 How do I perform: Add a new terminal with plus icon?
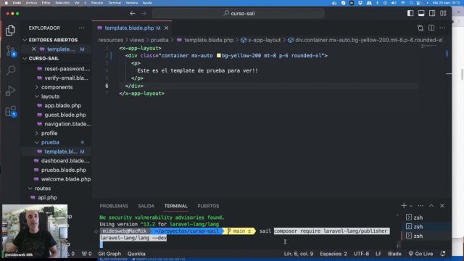point(404,206)
